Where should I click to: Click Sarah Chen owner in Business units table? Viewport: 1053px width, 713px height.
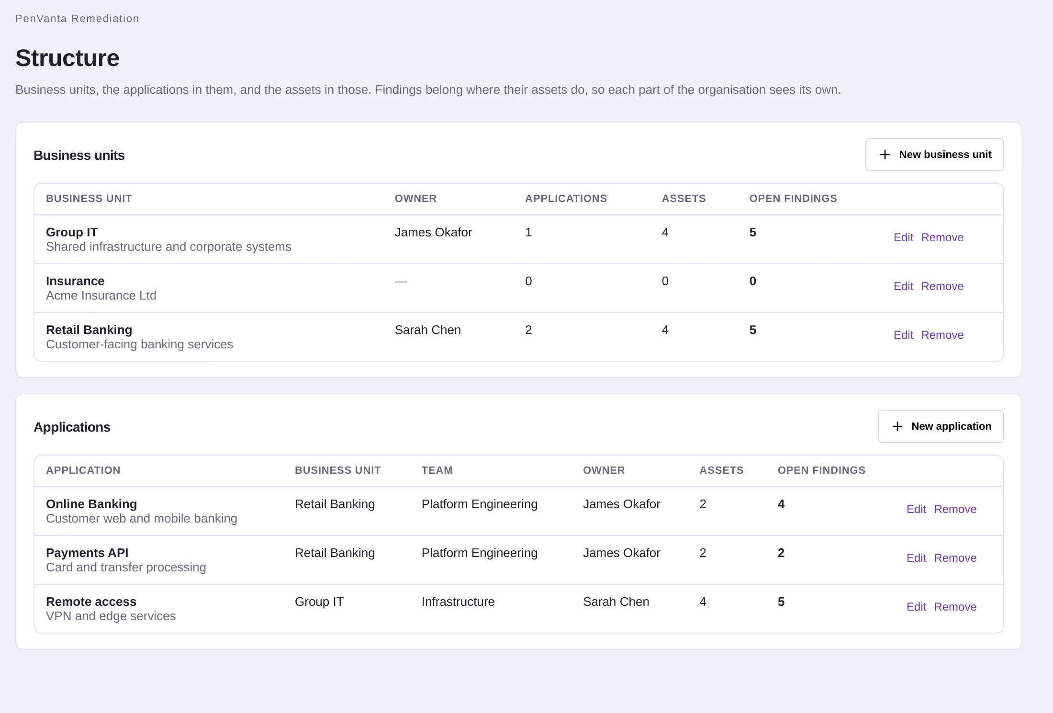pos(427,330)
